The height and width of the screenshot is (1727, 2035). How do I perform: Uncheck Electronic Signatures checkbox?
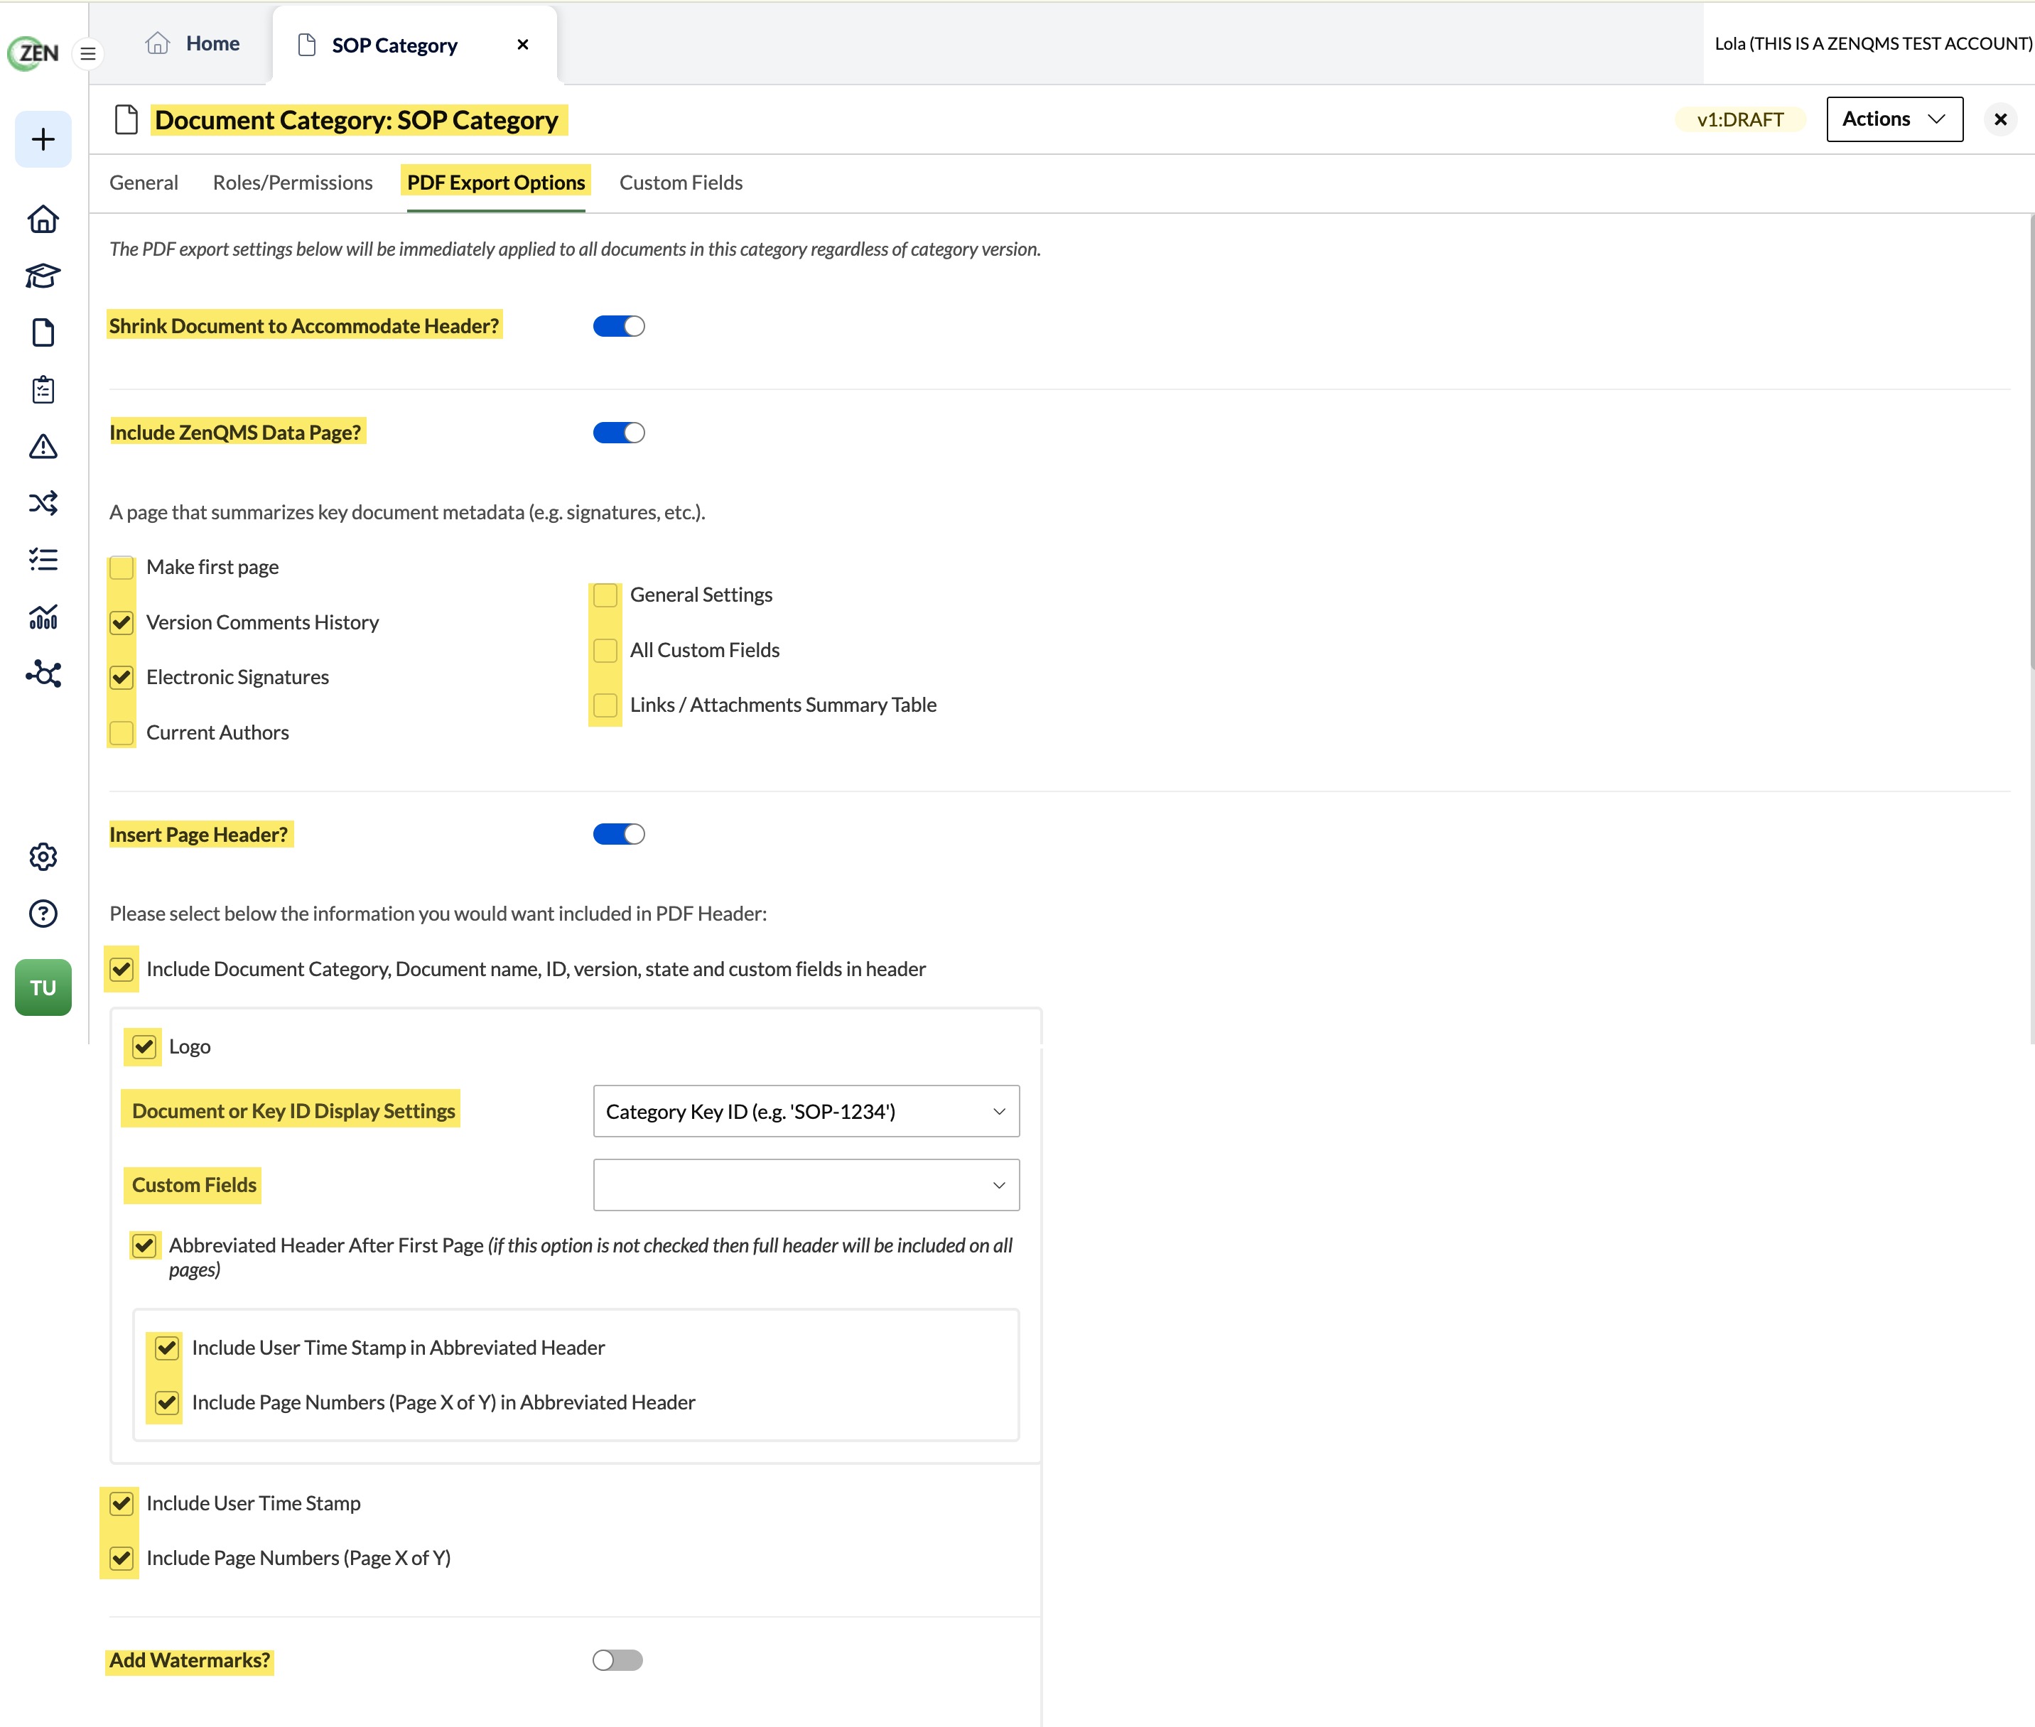(x=122, y=678)
